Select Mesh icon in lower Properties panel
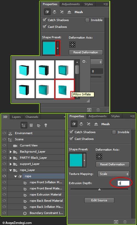 pyautogui.click(x=74, y=124)
